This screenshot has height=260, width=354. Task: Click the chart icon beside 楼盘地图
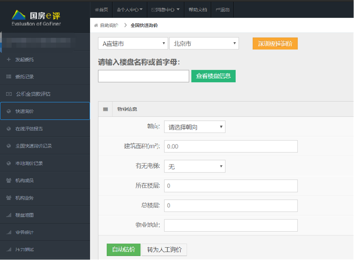[8, 215]
